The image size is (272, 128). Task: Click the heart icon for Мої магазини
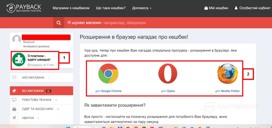(14, 78)
